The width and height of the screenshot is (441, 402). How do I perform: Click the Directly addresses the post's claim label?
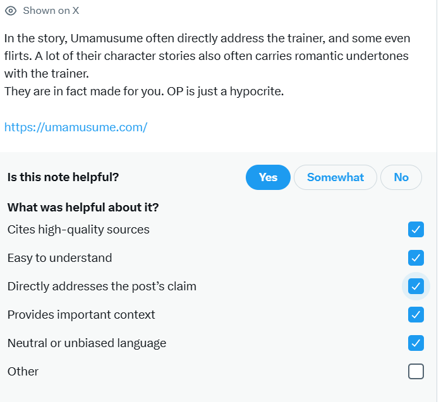coord(102,287)
